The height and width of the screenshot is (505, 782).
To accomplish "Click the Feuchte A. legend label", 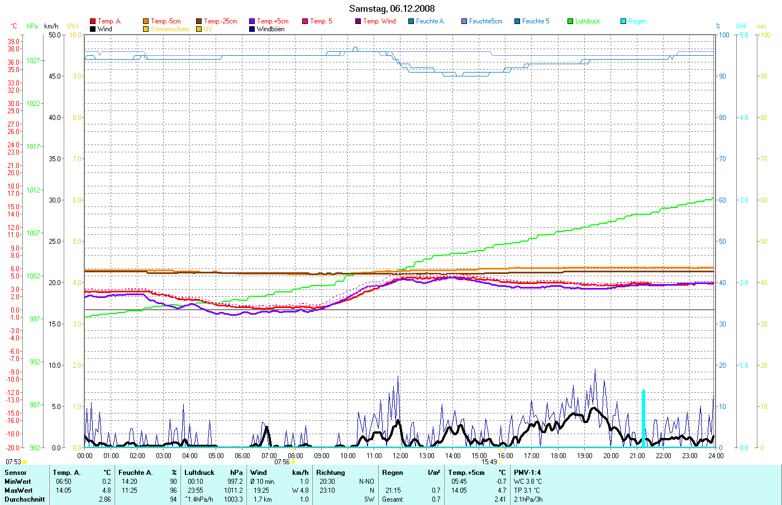I will (x=430, y=21).
